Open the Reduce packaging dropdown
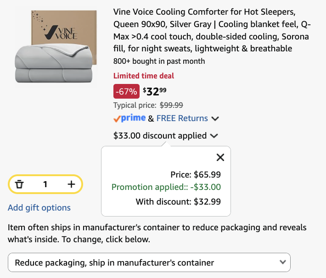The height and width of the screenshot is (278, 326). [149, 262]
